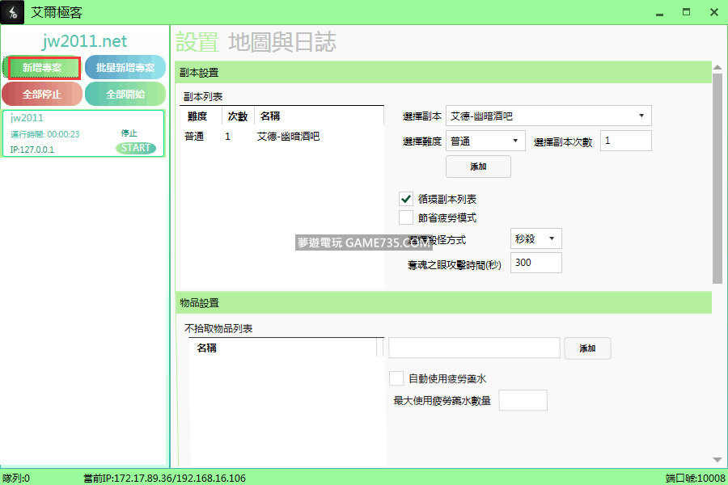The width and height of the screenshot is (728, 485).
Task: Click the scroll down arrow of settings panel
Action: [x=717, y=459]
